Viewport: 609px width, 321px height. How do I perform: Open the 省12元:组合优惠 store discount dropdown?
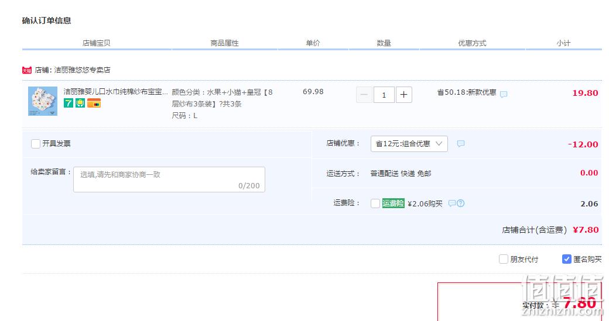click(409, 144)
